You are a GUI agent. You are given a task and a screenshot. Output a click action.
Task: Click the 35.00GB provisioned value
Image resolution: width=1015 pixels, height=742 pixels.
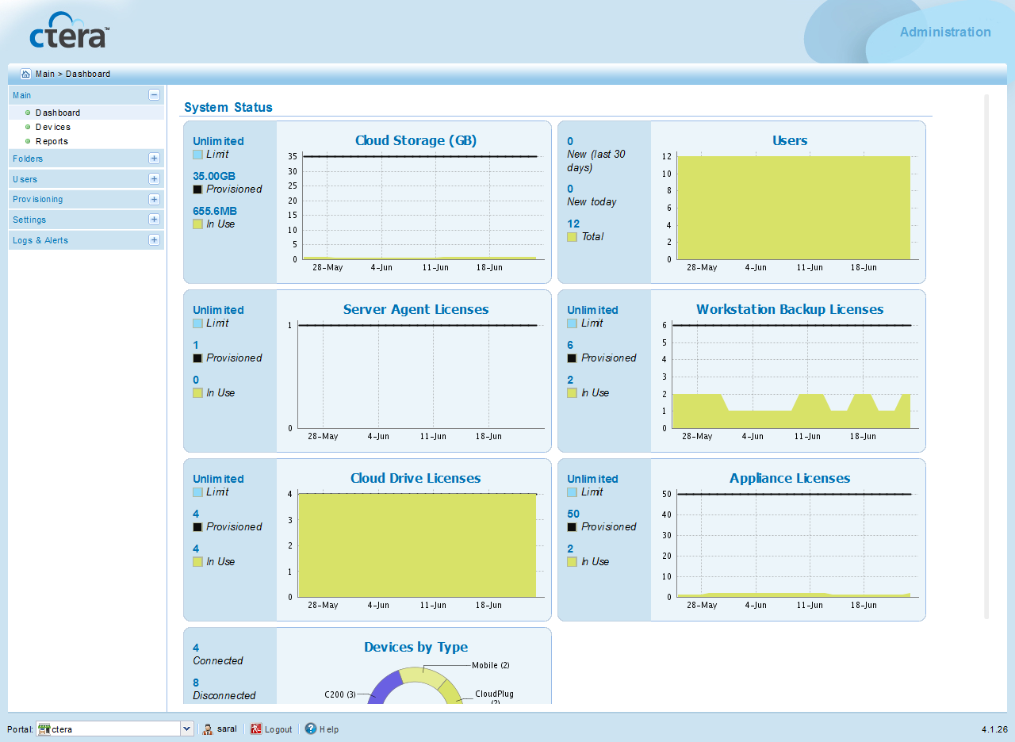[x=214, y=176]
